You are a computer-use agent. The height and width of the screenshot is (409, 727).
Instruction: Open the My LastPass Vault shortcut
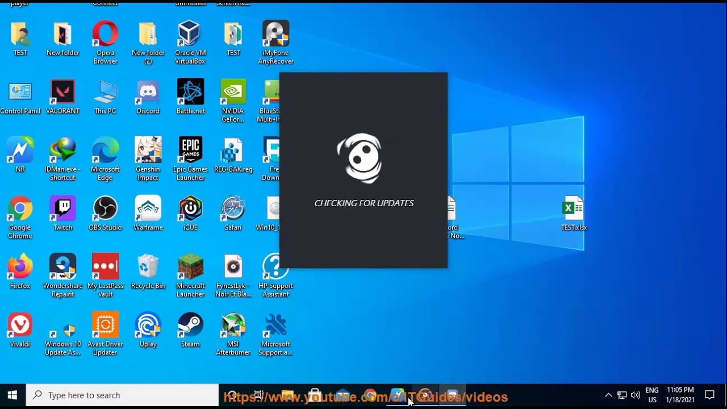click(x=105, y=276)
